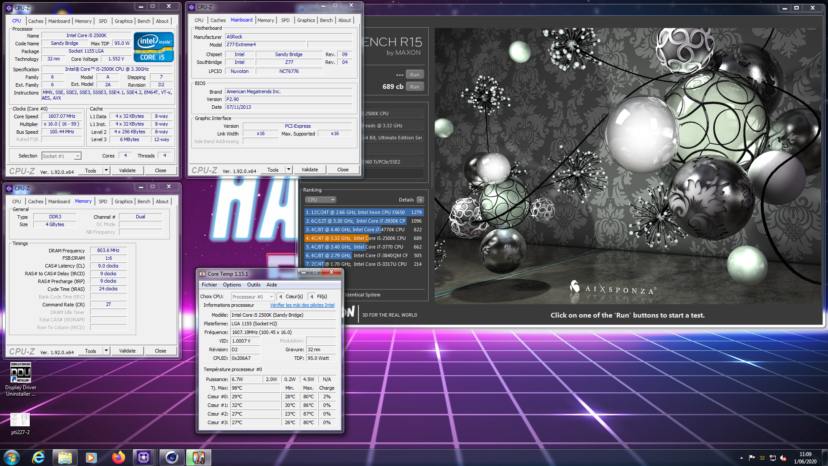Expand the Tools dropdown arrow in the CPU-Z CPU window

(106, 170)
